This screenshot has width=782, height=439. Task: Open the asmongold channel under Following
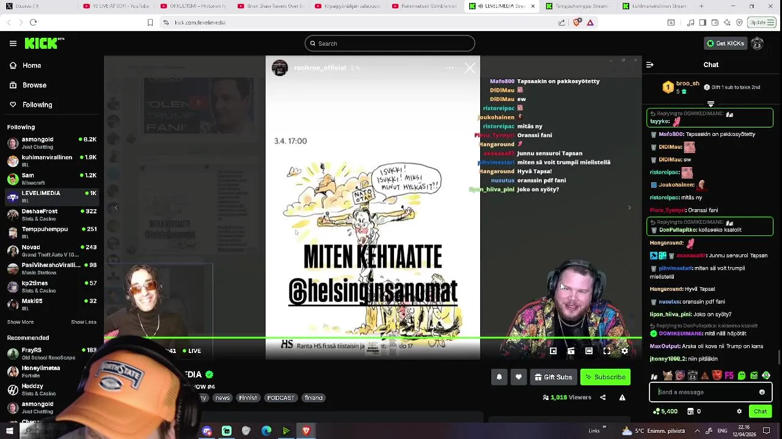51,143
